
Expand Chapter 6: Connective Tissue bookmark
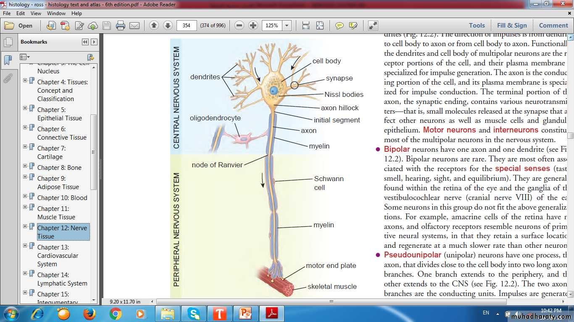click(25, 127)
